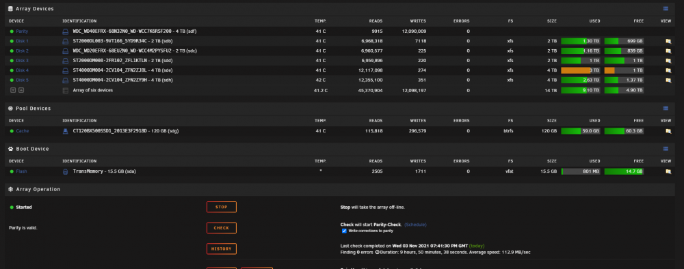Browse the Cache pool with its view icon
684x269 pixels.
click(668, 131)
